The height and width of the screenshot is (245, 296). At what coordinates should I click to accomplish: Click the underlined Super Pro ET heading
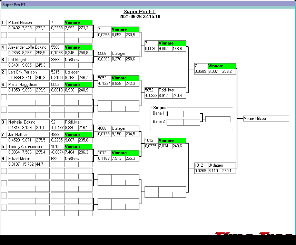coord(139,11)
